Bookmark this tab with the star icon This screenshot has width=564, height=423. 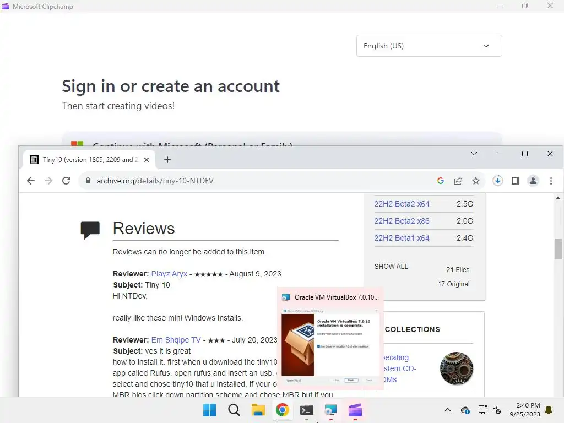(x=476, y=181)
